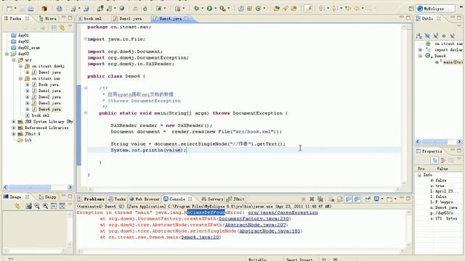Click AbstractNode.java:183 stack trace link
This screenshot has height=261, width=465.
point(270,231)
